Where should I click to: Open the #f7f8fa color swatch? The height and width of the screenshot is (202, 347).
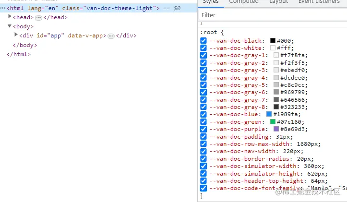tap(276, 55)
